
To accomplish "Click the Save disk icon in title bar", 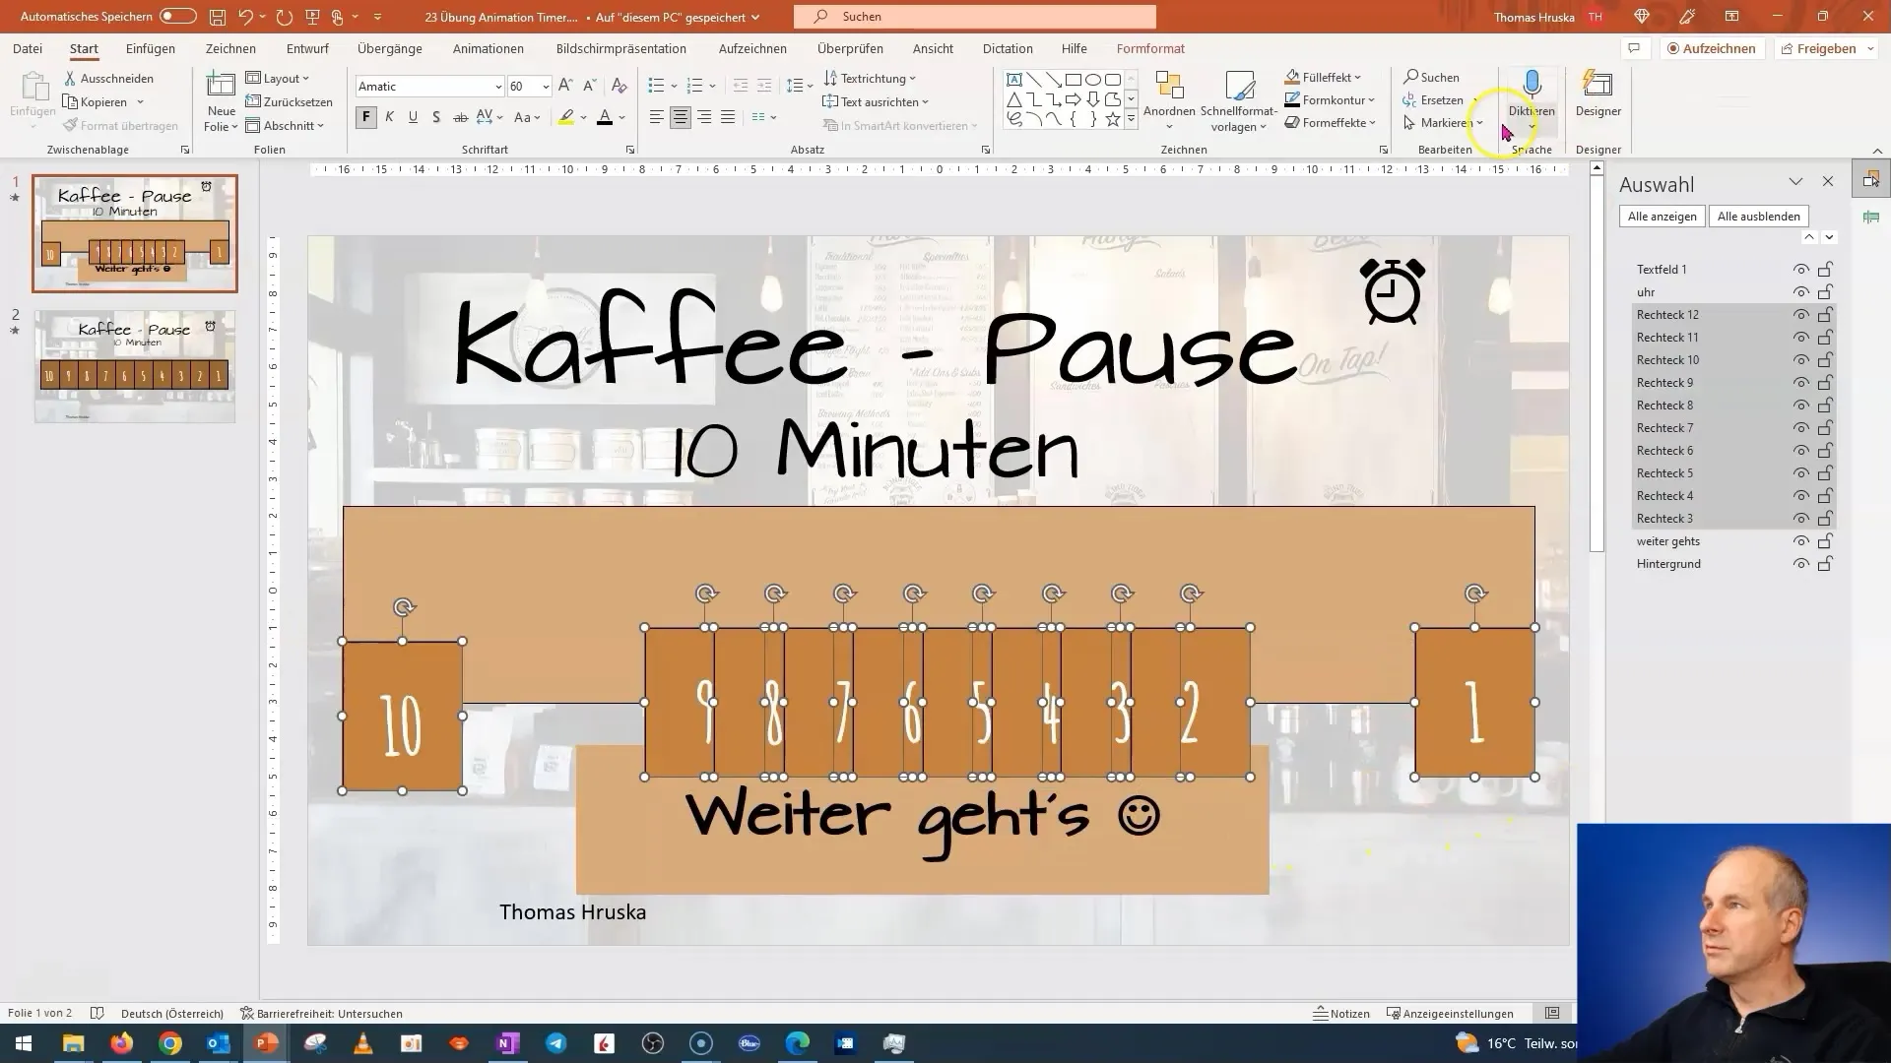I will [218, 17].
